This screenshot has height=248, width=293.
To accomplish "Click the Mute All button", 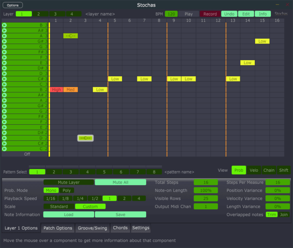I will (120, 182).
